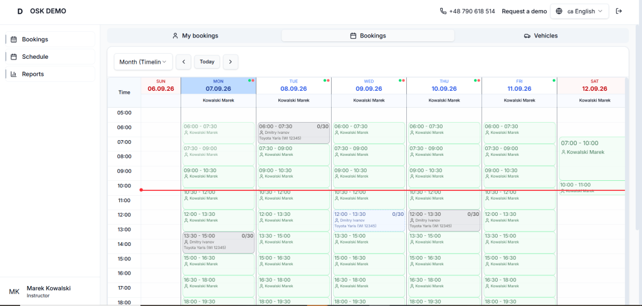
Task: Go to previous period with left chevron
Action: [184, 62]
